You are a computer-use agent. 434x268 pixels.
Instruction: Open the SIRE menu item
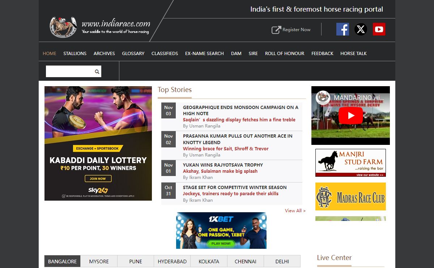click(253, 53)
